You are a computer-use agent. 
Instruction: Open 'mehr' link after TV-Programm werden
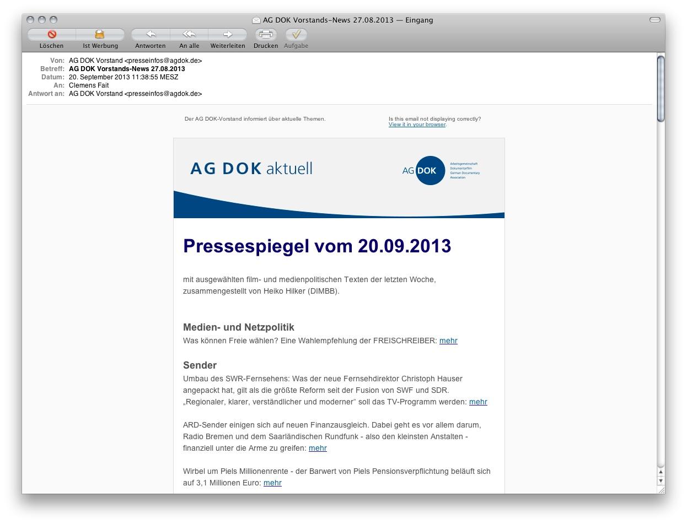tap(478, 402)
